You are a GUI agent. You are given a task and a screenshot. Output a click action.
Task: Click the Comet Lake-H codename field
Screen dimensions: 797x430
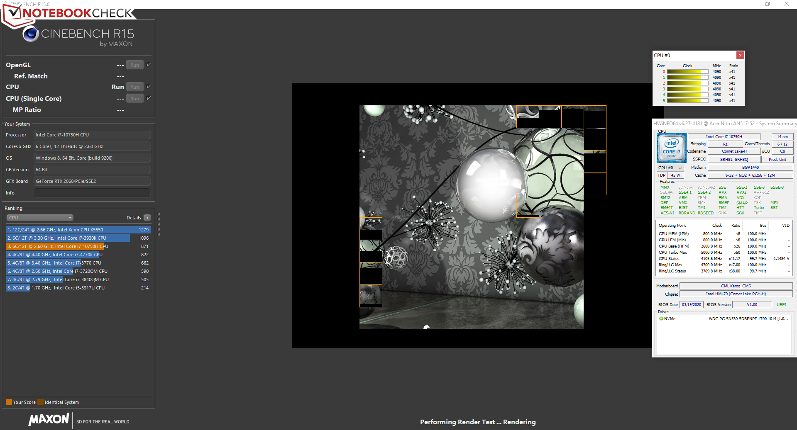point(734,151)
